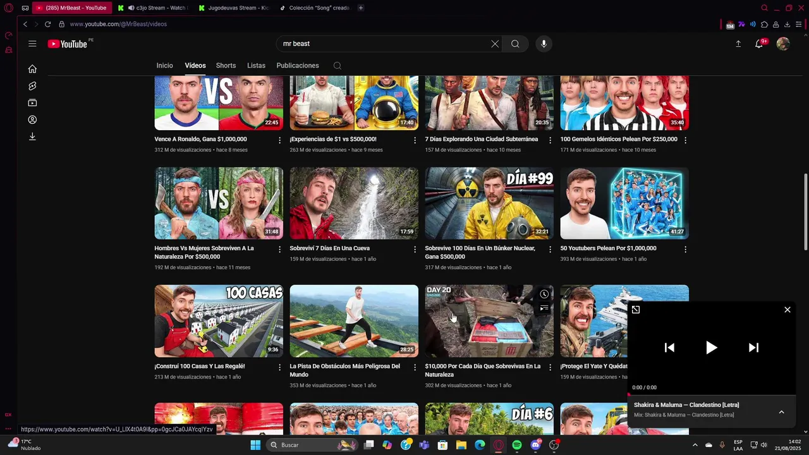Add Day 20 video to Watch later
Screen dimensions: 809x455
click(x=544, y=294)
